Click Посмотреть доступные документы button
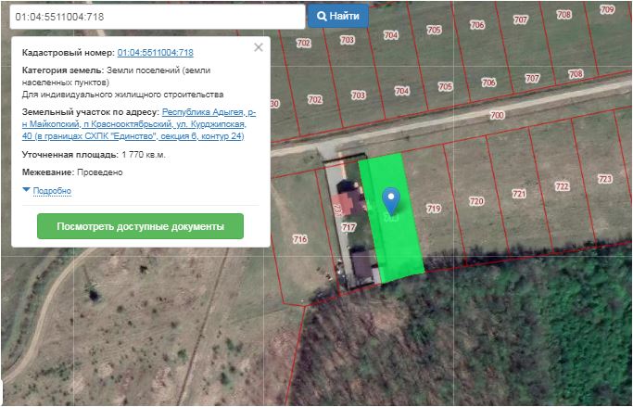633x407 pixels. 140,226
